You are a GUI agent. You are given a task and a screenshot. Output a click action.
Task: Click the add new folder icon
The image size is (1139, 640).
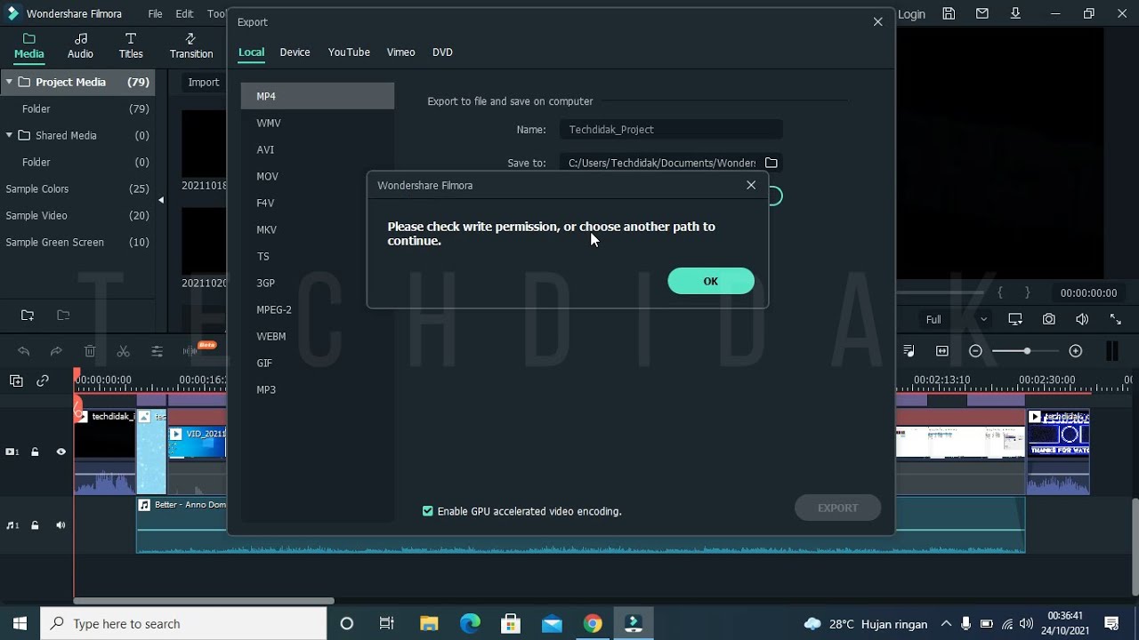[x=28, y=315]
